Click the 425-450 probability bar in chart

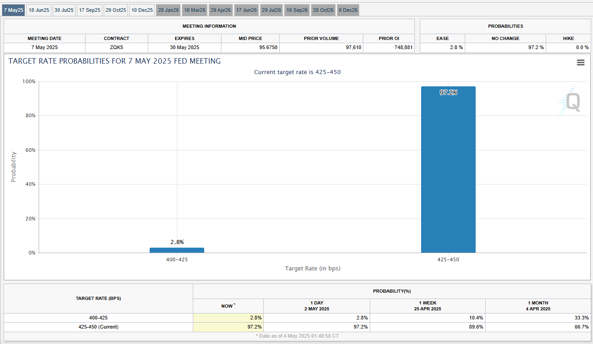[x=448, y=170]
